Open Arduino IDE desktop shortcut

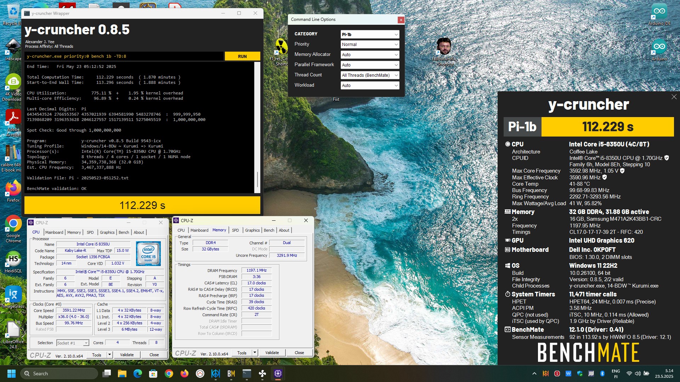pyautogui.click(x=659, y=15)
